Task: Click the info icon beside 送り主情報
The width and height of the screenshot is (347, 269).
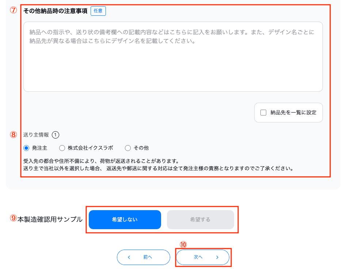Action: click(x=56, y=135)
